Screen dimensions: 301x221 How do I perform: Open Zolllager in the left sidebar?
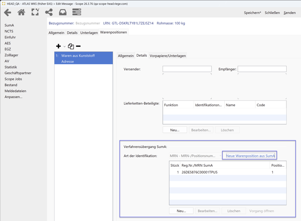(x=12, y=55)
